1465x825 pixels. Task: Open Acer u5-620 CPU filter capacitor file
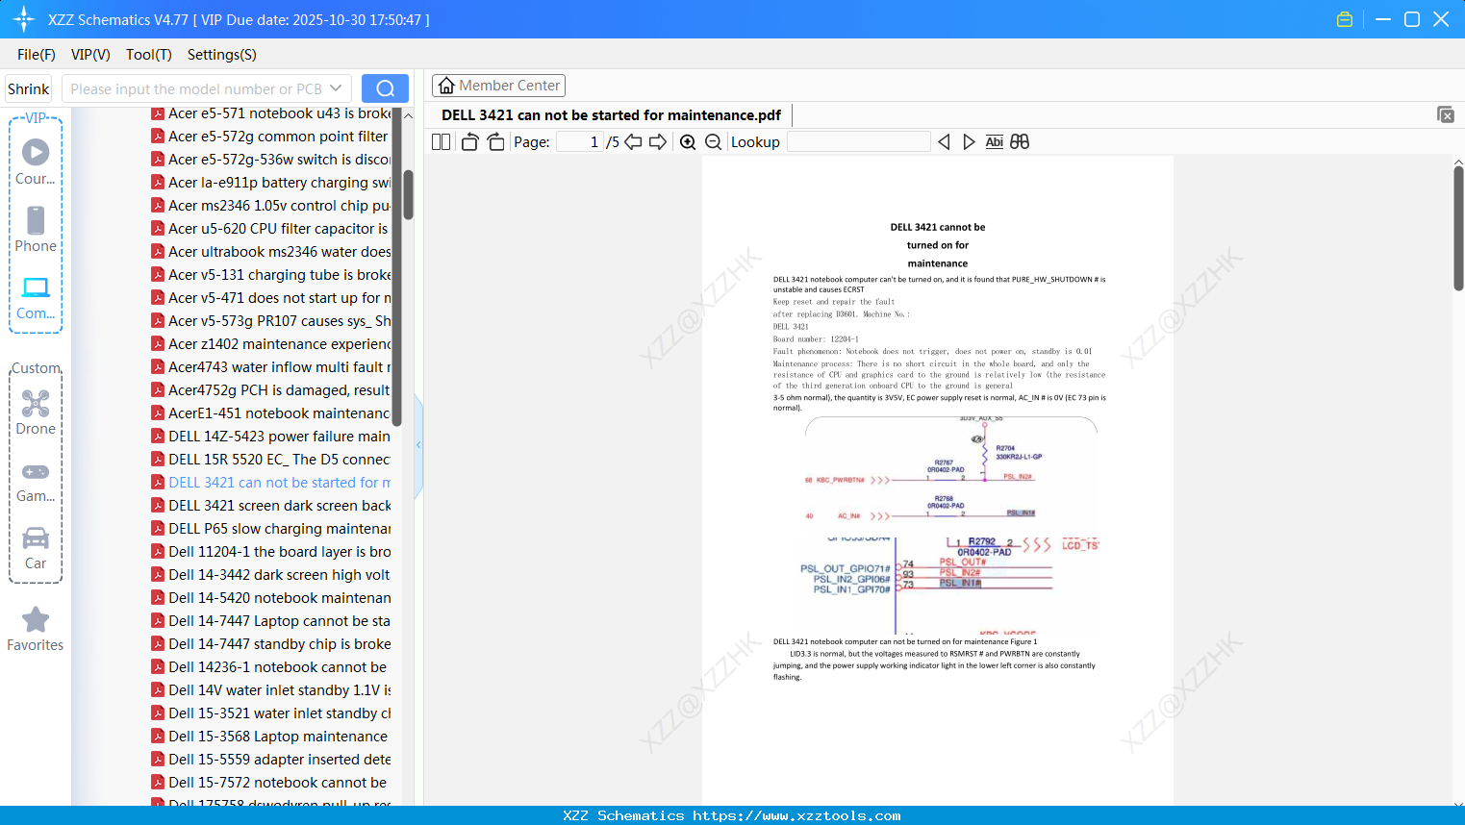click(270, 229)
